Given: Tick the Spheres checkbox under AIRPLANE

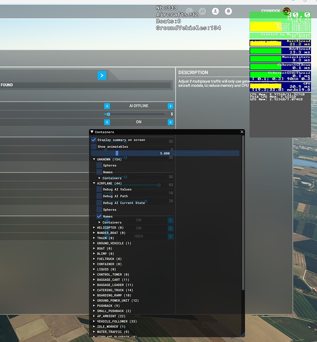Looking at the screenshot, I should point(99,210).
